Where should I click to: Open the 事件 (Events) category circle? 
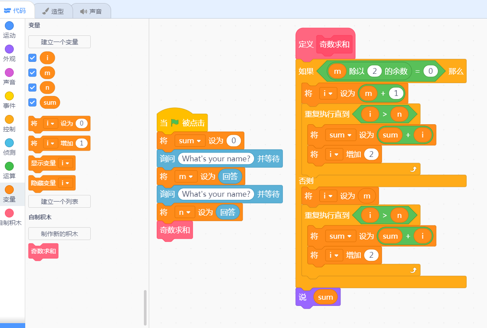point(9,96)
